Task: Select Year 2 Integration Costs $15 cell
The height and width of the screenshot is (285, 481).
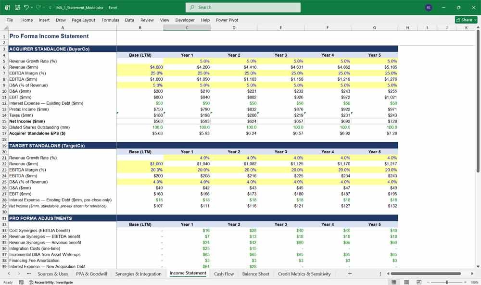Action: (x=234, y=248)
